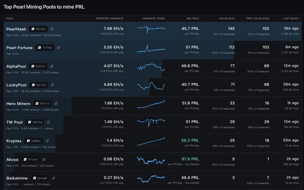Select the Baikalmine pool name
This screenshot has width=304, height=190.
tap(17, 178)
